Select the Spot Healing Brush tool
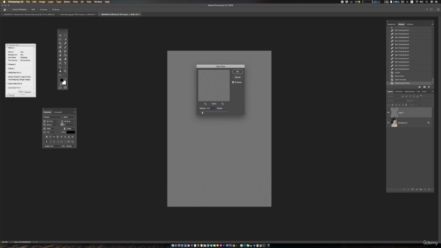Screen dimensions: 441x248 click(x=60, y=48)
